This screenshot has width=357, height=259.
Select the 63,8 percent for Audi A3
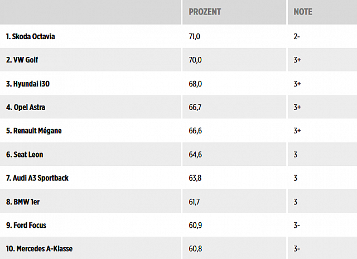point(195,178)
